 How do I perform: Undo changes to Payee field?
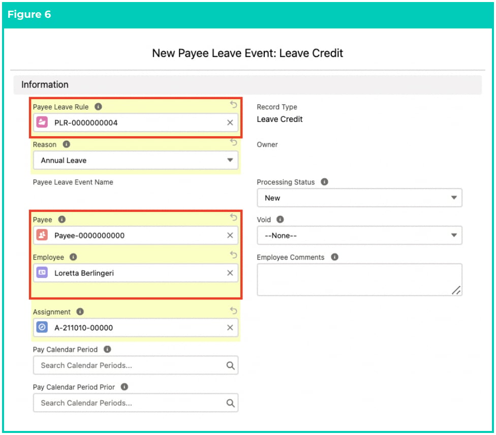[x=233, y=217]
